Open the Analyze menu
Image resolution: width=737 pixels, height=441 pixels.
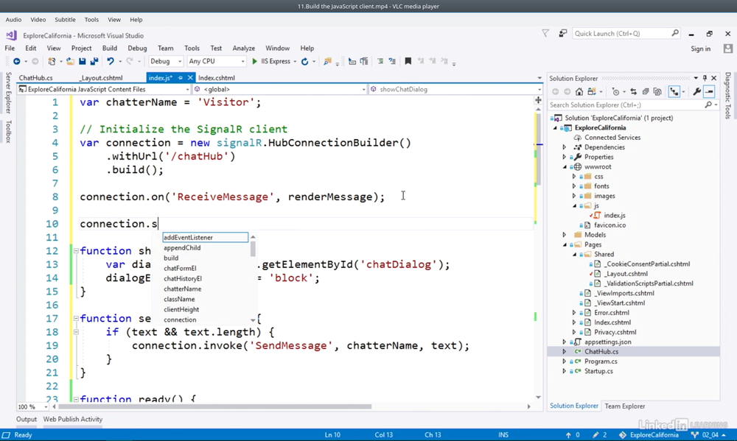pos(243,48)
